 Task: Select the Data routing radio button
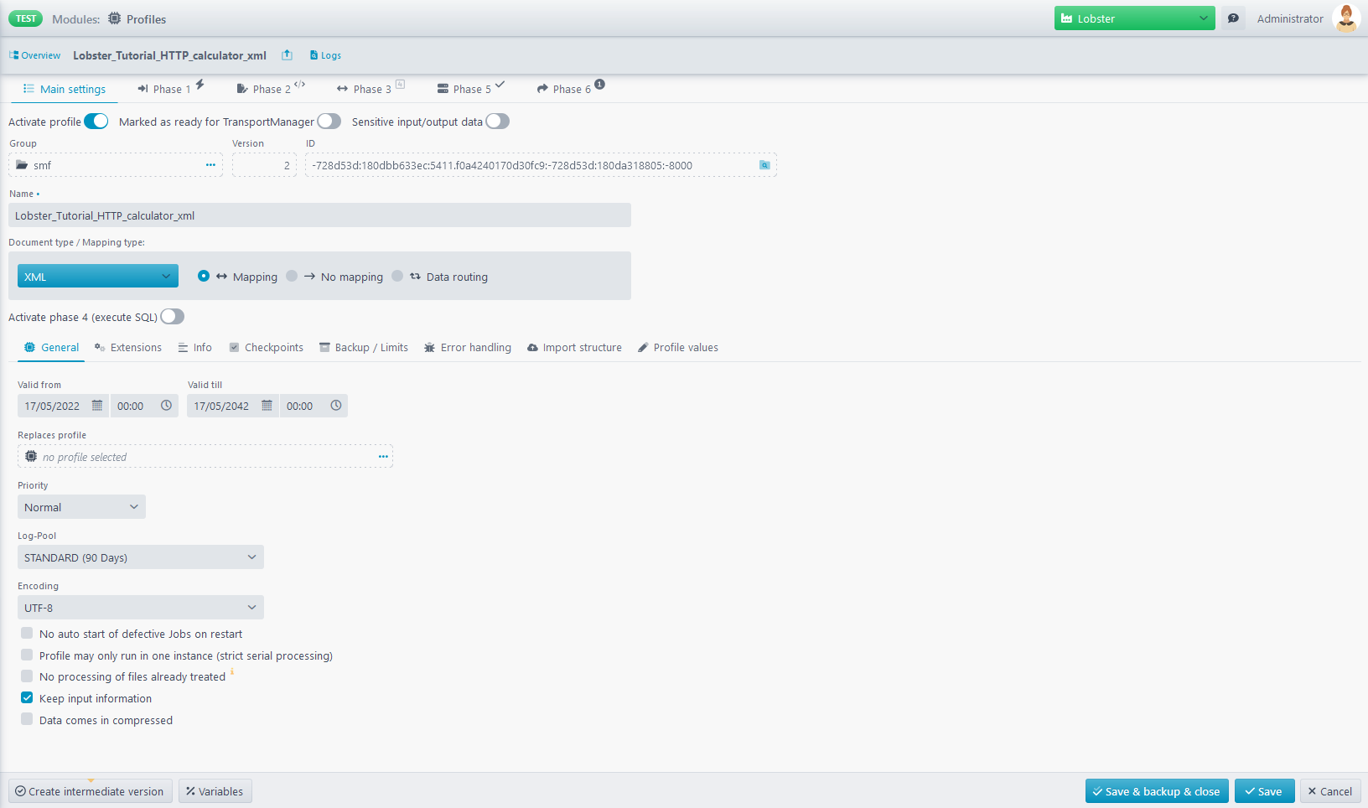click(x=397, y=276)
